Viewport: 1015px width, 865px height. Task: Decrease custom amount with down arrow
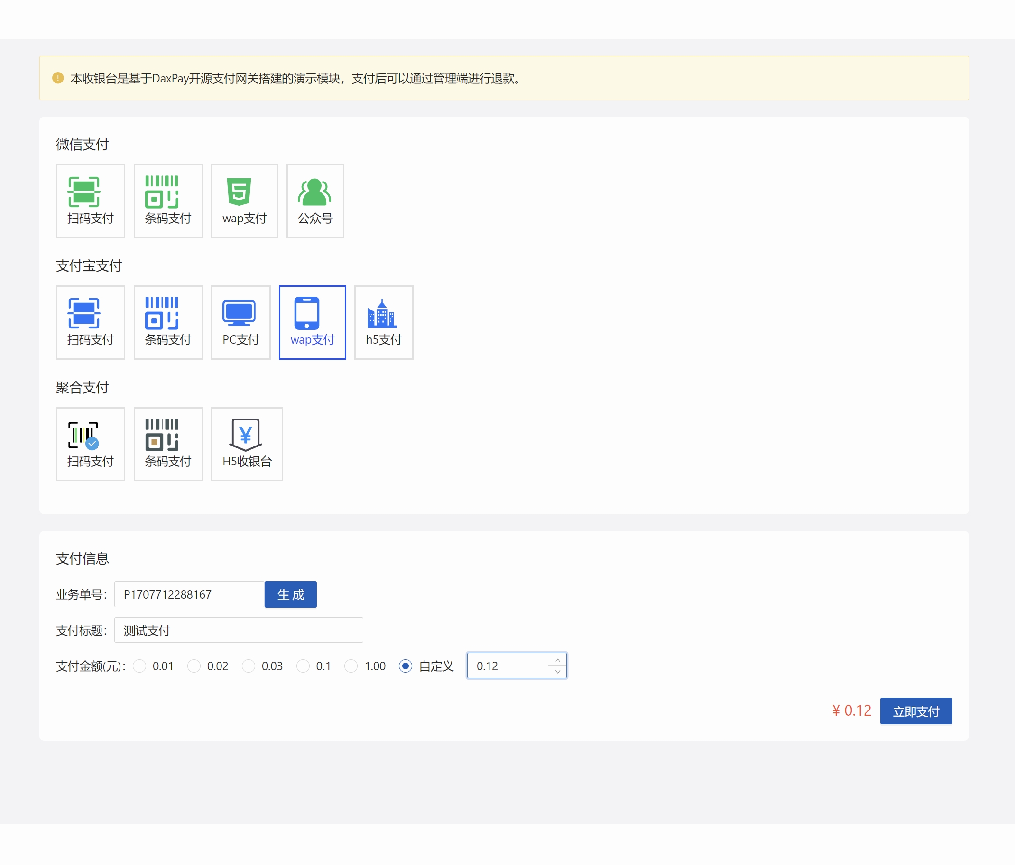[557, 672]
